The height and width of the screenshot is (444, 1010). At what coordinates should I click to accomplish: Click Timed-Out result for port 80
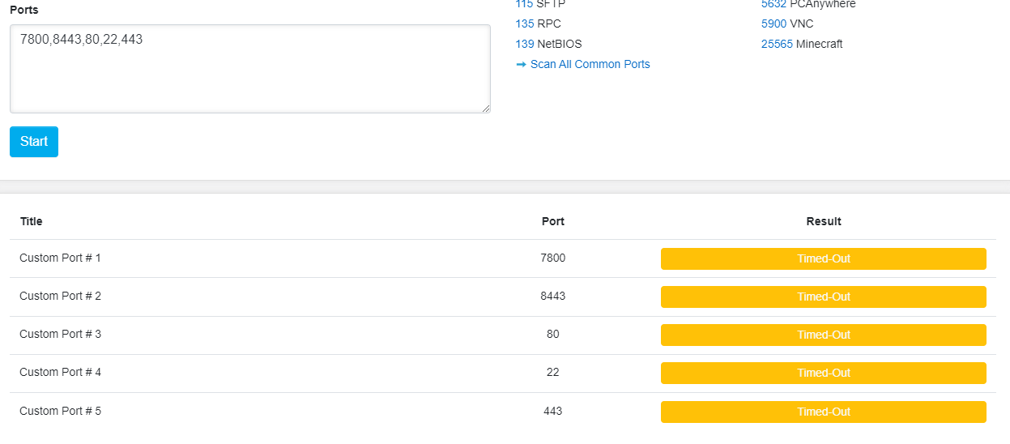823,335
